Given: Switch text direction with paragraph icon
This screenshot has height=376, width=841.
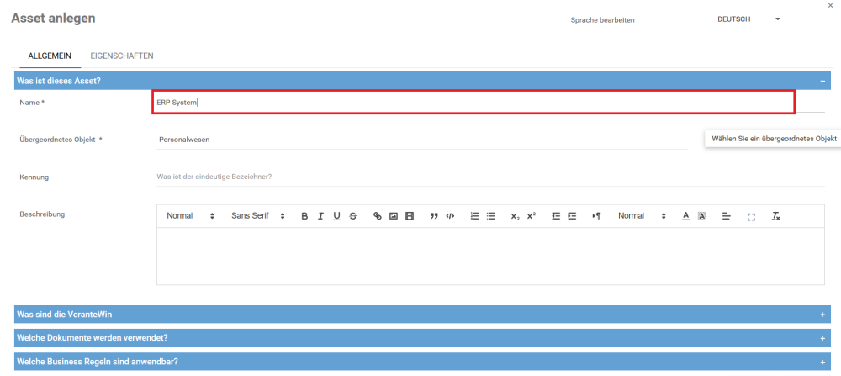Looking at the screenshot, I should [x=596, y=216].
